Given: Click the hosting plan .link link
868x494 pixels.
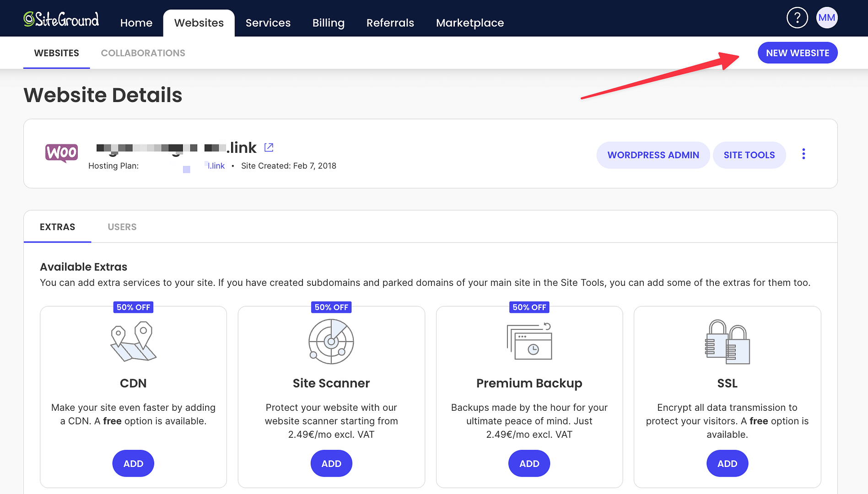Looking at the screenshot, I should [215, 166].
